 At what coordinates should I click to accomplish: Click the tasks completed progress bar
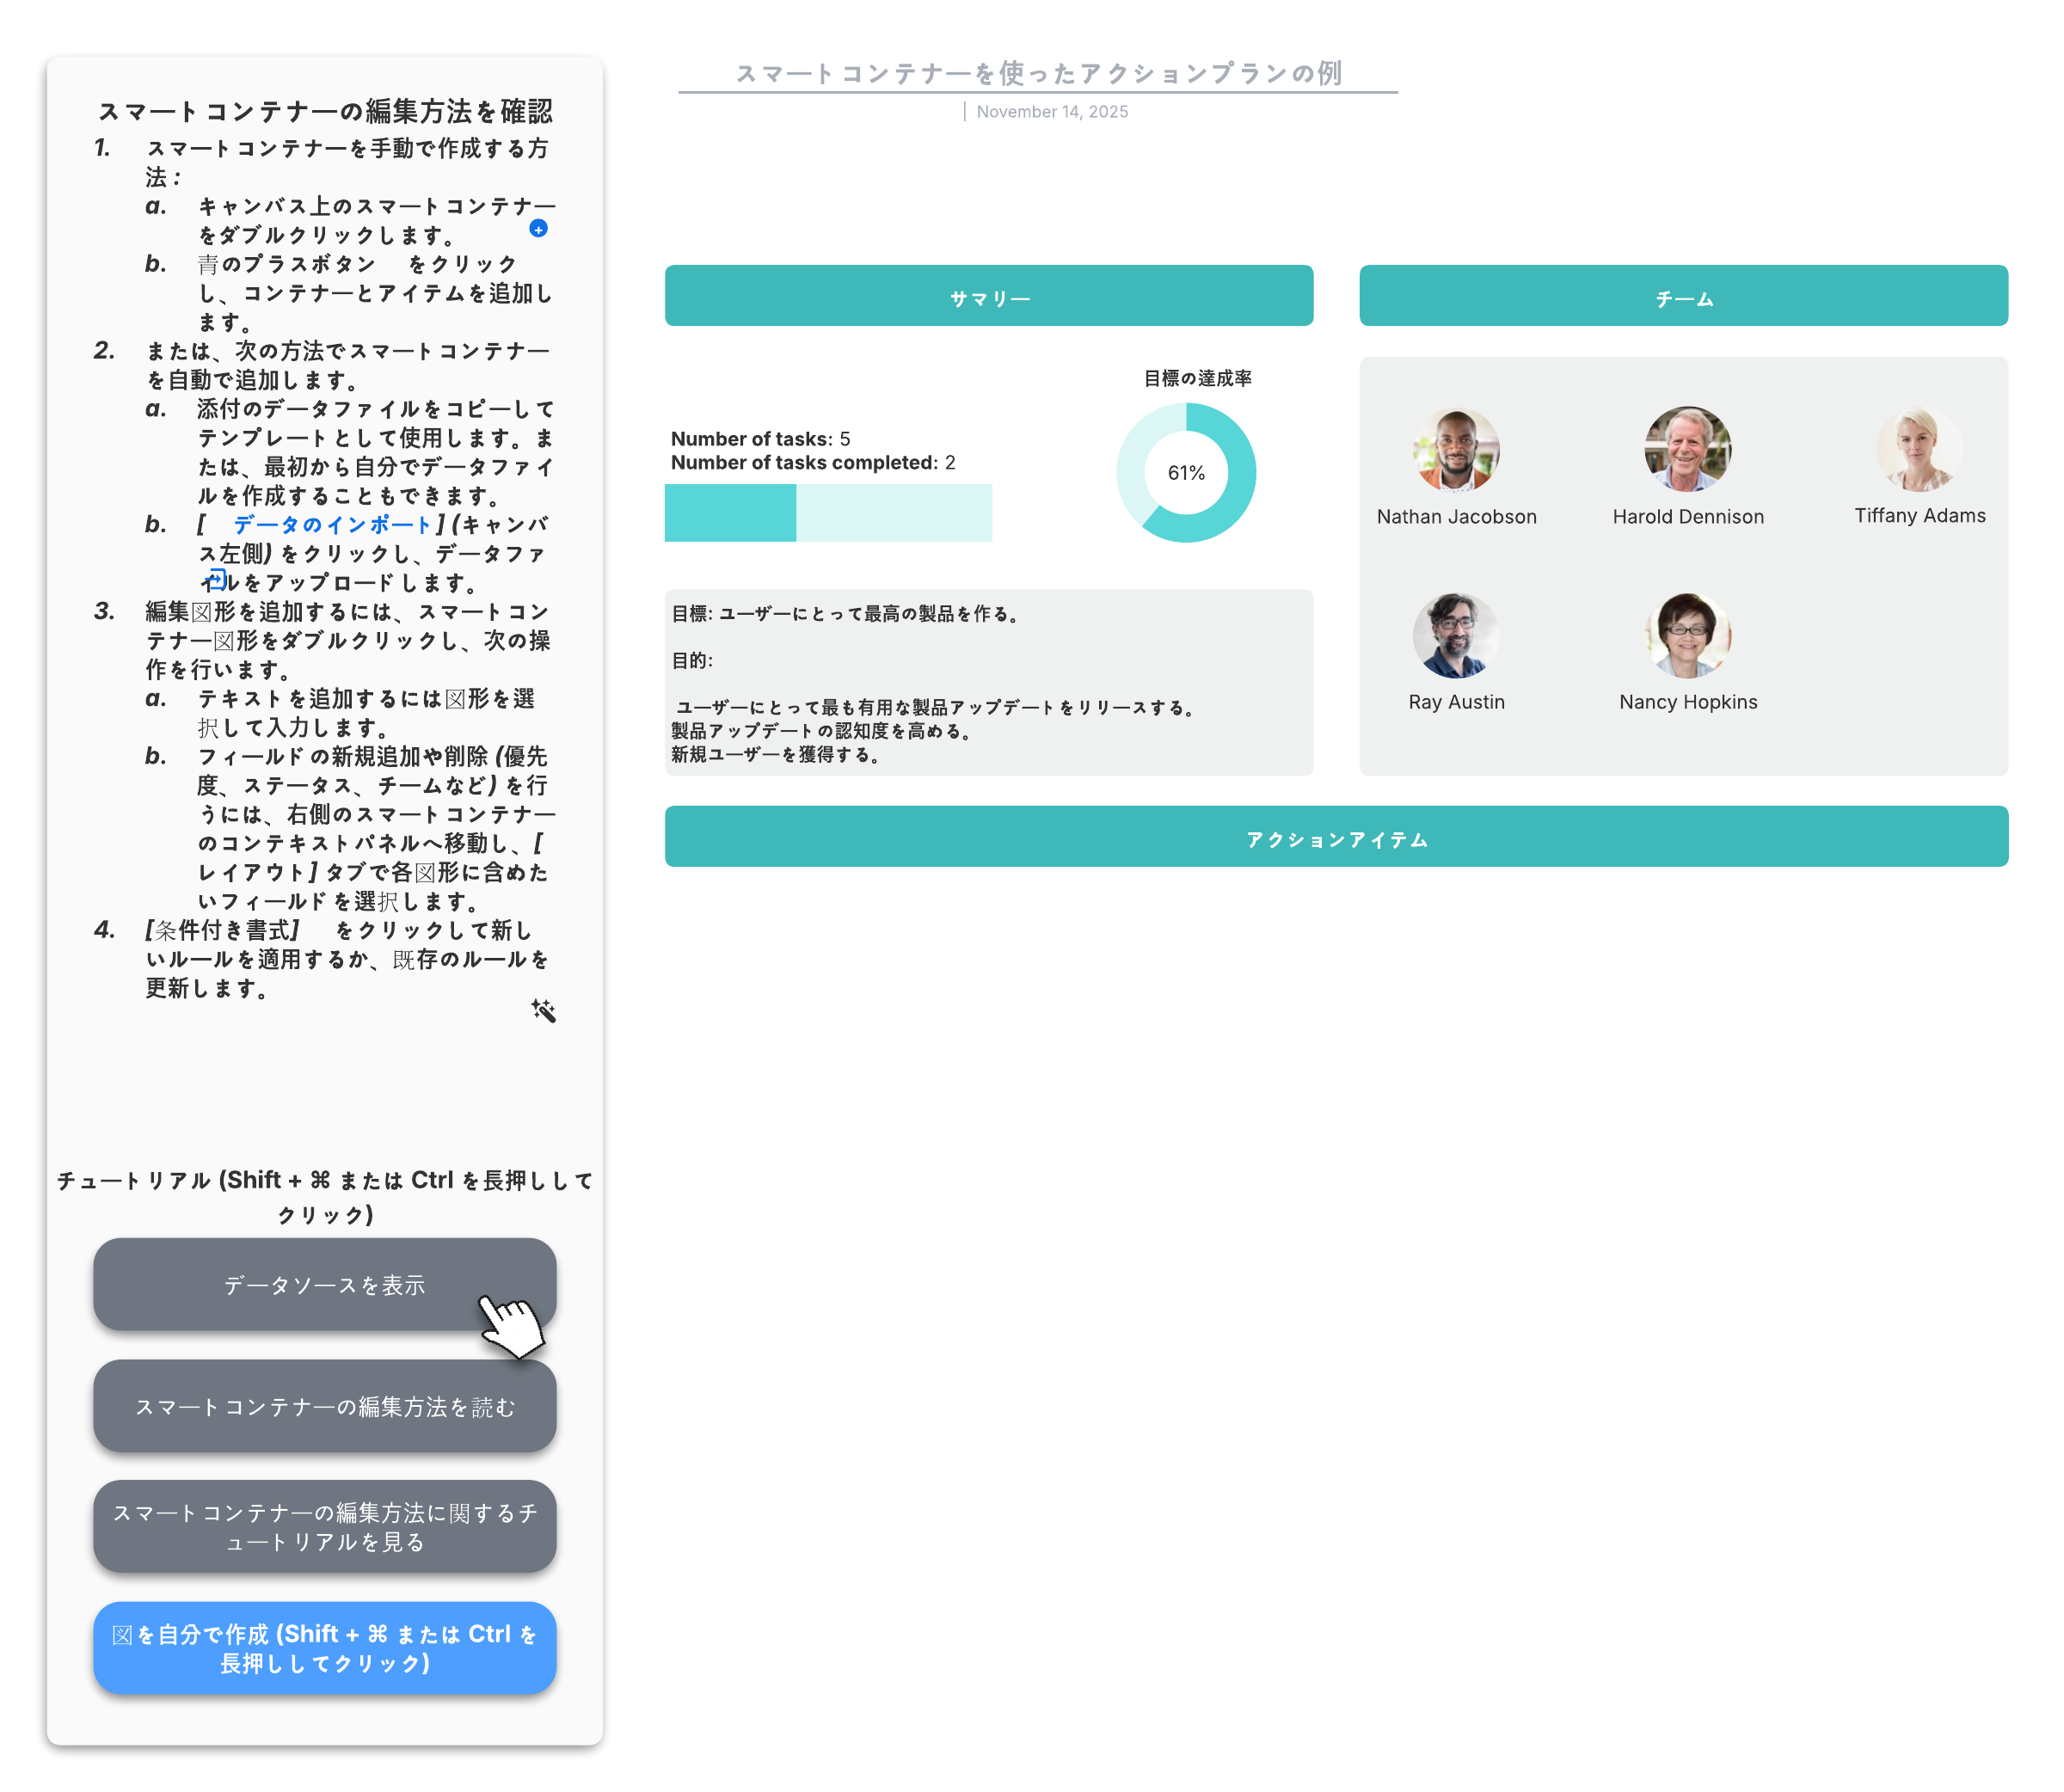(x=828, y=513)
